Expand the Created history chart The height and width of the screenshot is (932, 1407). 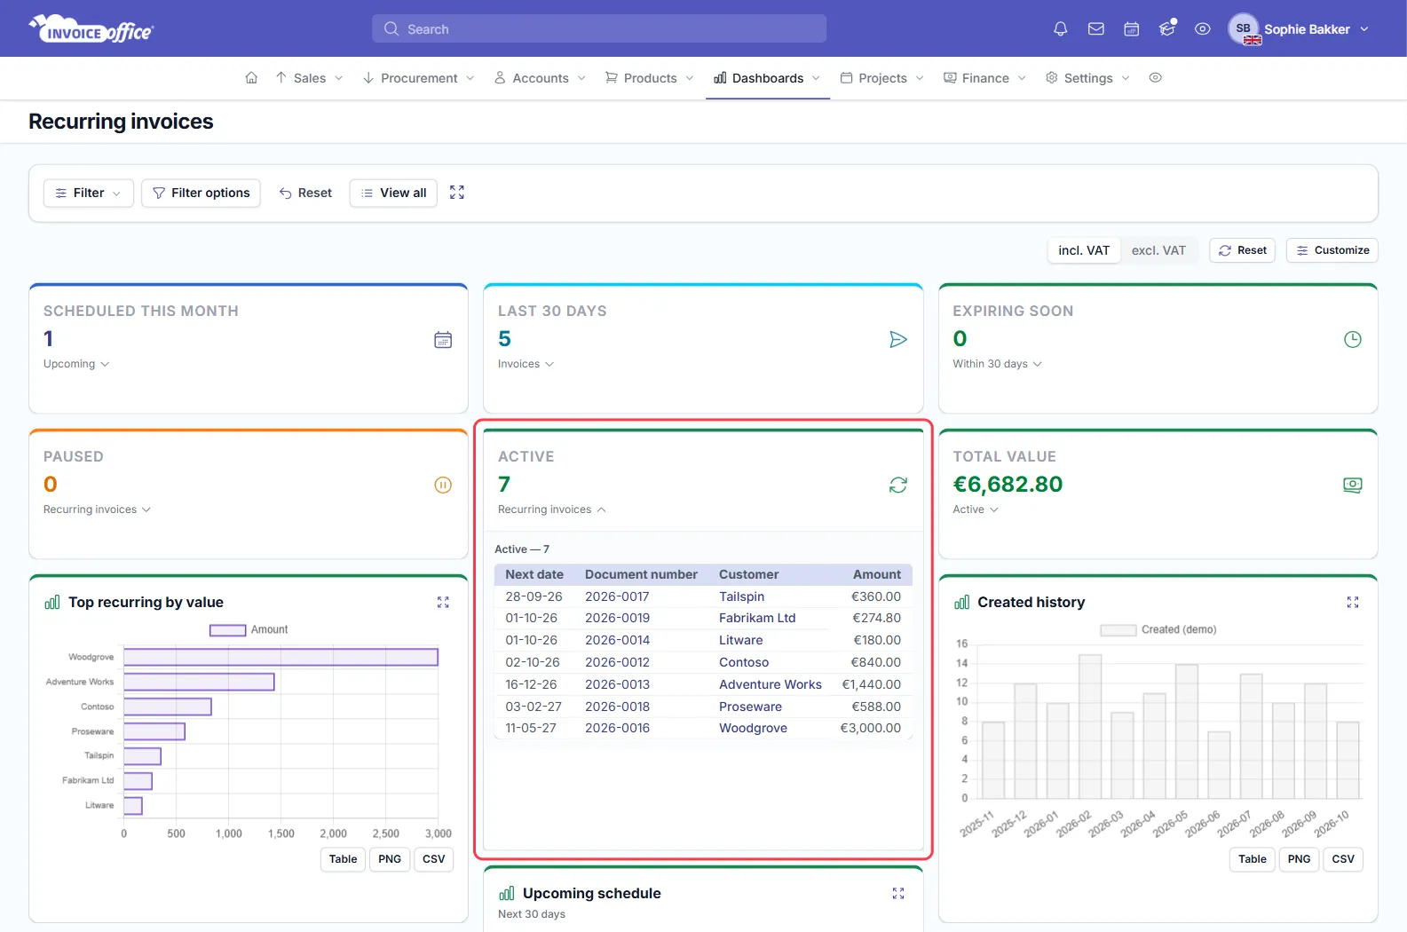tap(1353, 603)
